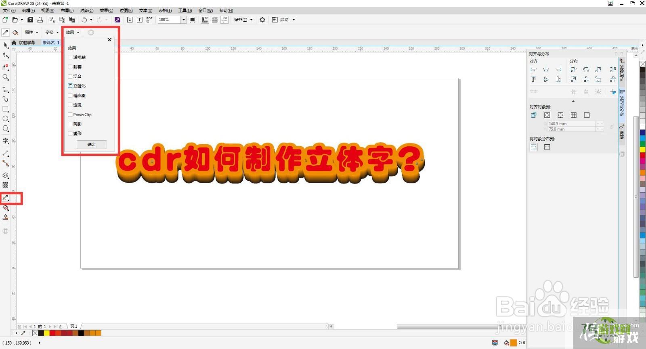Select align to grid icon
The image size is (646, 349).
(x=574, y=115)
